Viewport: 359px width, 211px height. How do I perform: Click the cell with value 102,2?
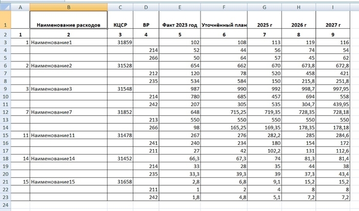265,151
